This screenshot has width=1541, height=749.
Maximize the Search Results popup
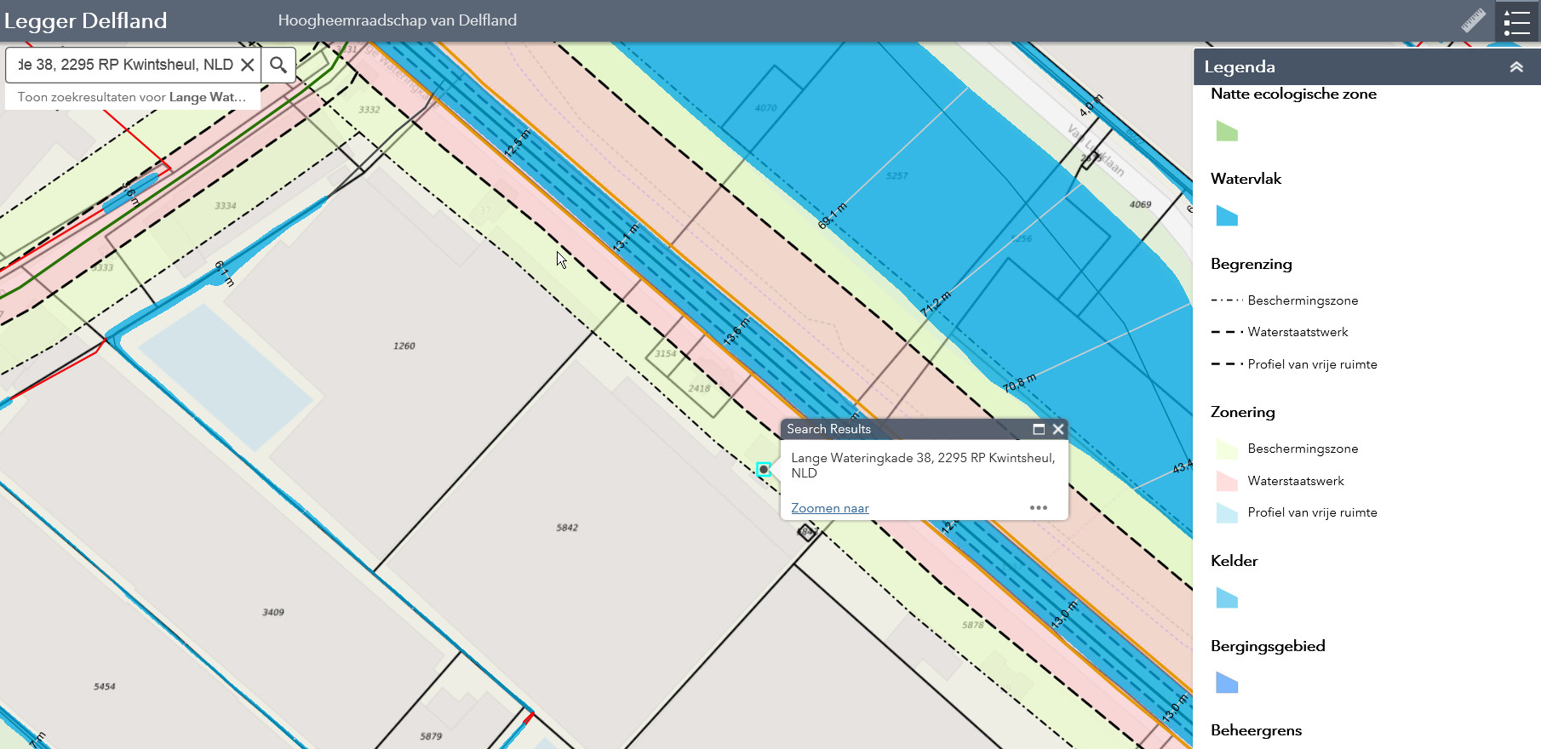tap(1039, 429)
